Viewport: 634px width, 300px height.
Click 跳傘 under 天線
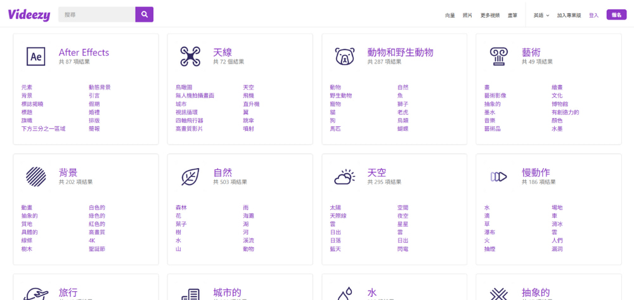tap(249, 121)
